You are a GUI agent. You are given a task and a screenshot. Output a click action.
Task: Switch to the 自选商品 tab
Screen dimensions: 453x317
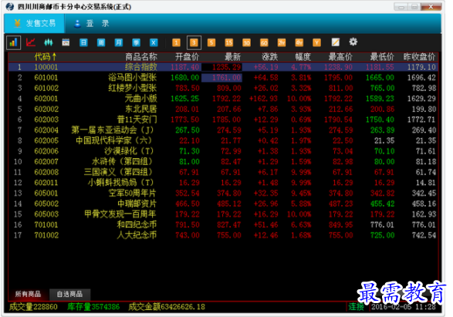pyautogui.click(x=69, y=294)
